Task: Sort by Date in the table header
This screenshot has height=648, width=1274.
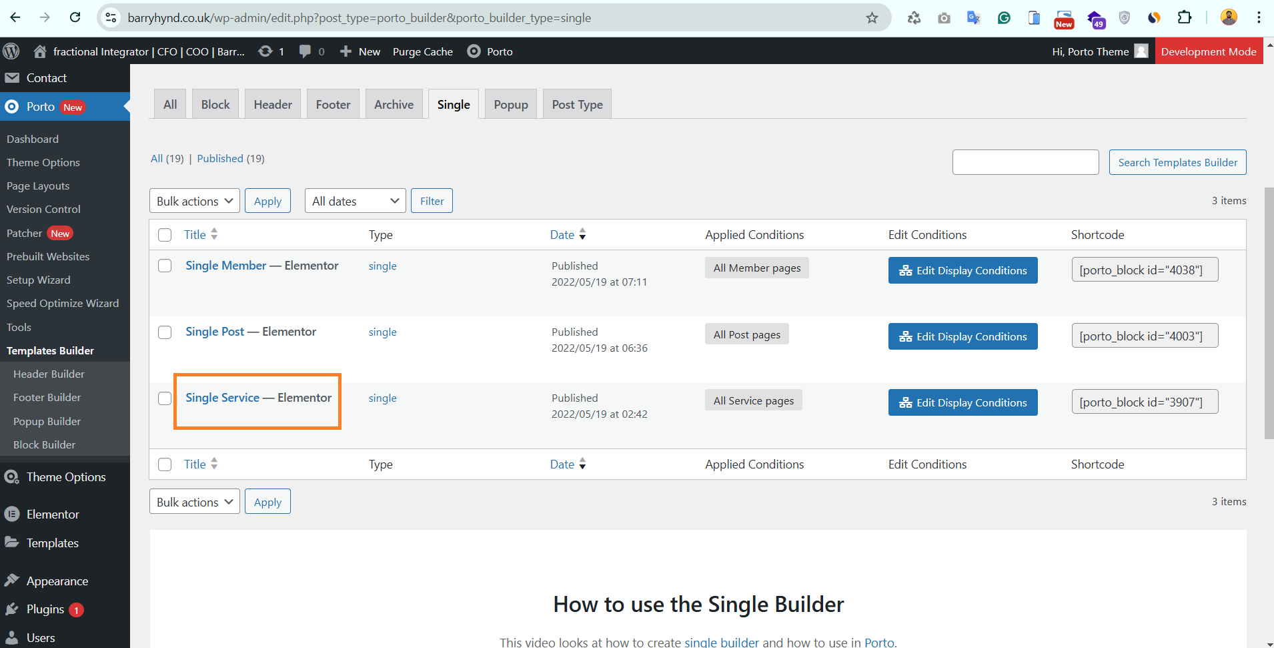Action: click(568, 234)
